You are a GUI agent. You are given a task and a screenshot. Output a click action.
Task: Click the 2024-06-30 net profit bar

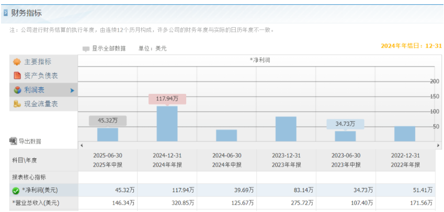226,135
